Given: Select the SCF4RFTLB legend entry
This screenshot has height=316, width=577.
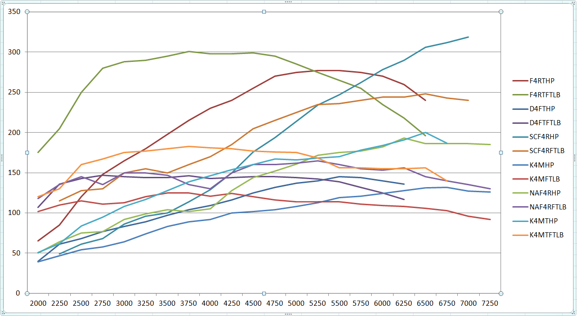Looking at the screenshot, I should 538,151.
